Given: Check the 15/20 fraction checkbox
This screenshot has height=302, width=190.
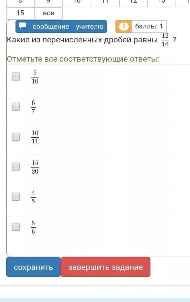Looking at the screenshot, I should (x=16, y=167).
